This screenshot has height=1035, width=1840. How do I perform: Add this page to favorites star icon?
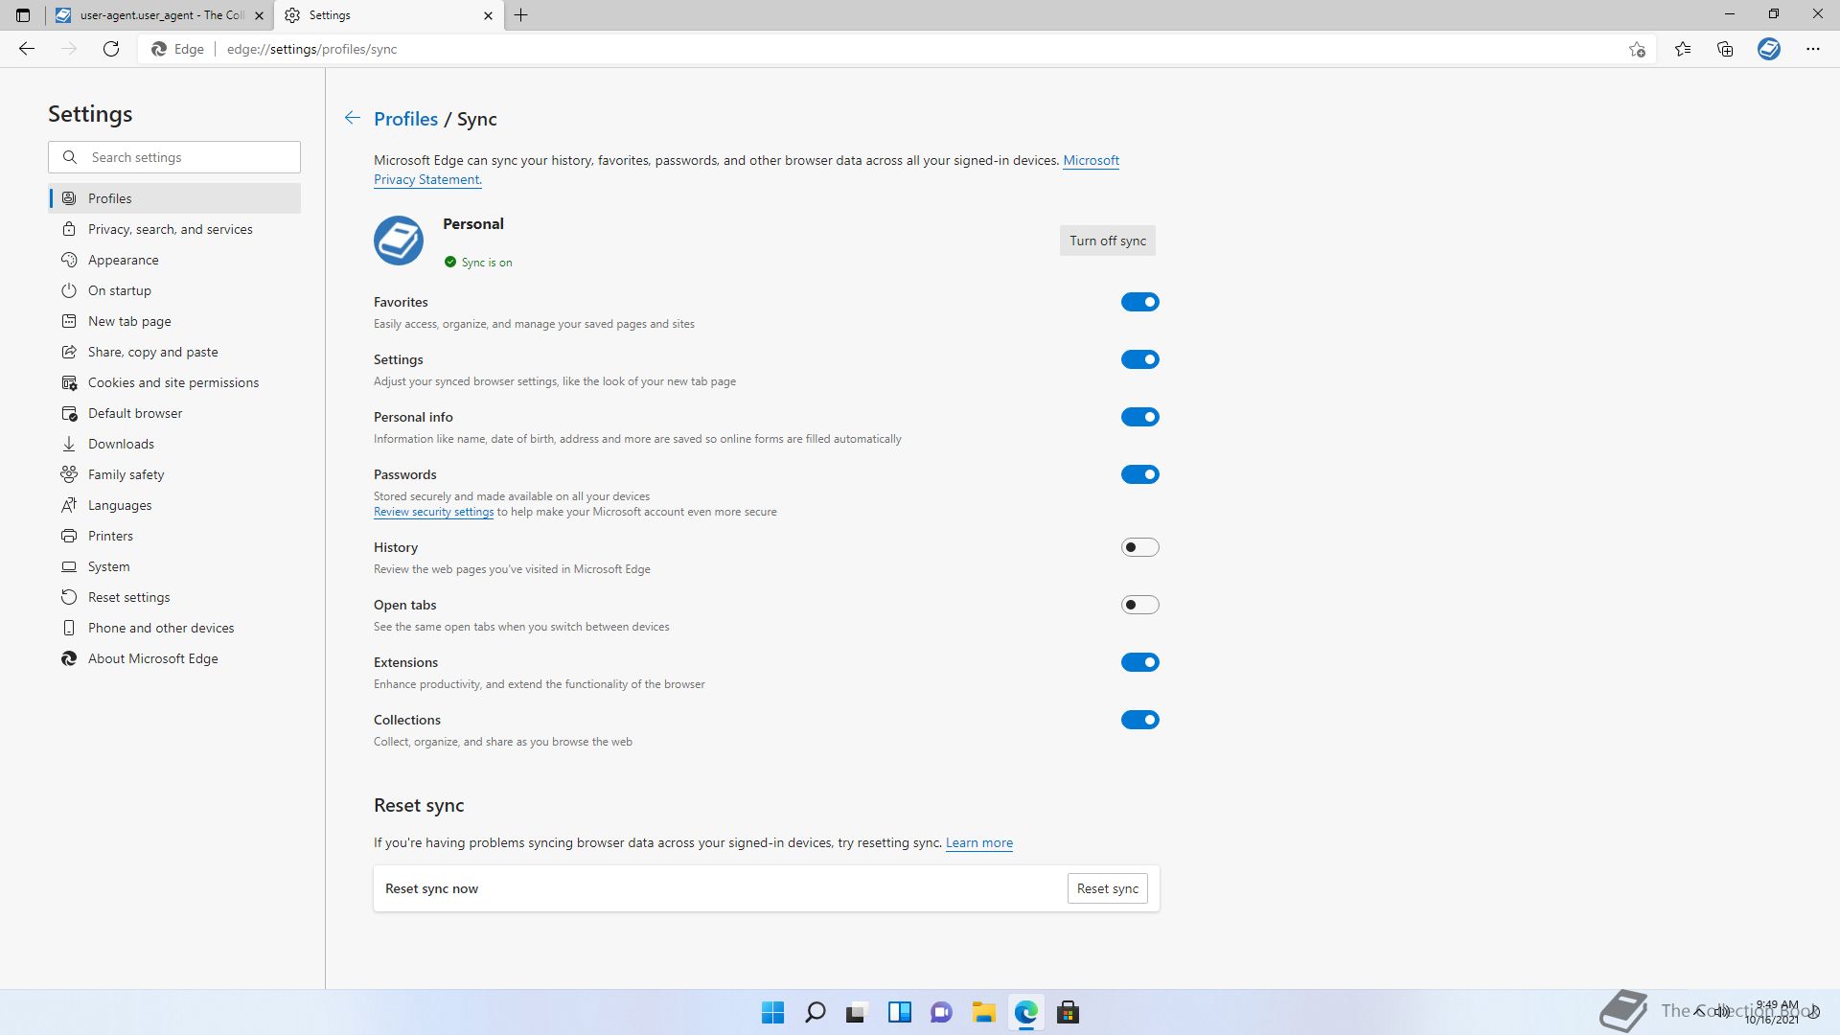click(1637, 49)
